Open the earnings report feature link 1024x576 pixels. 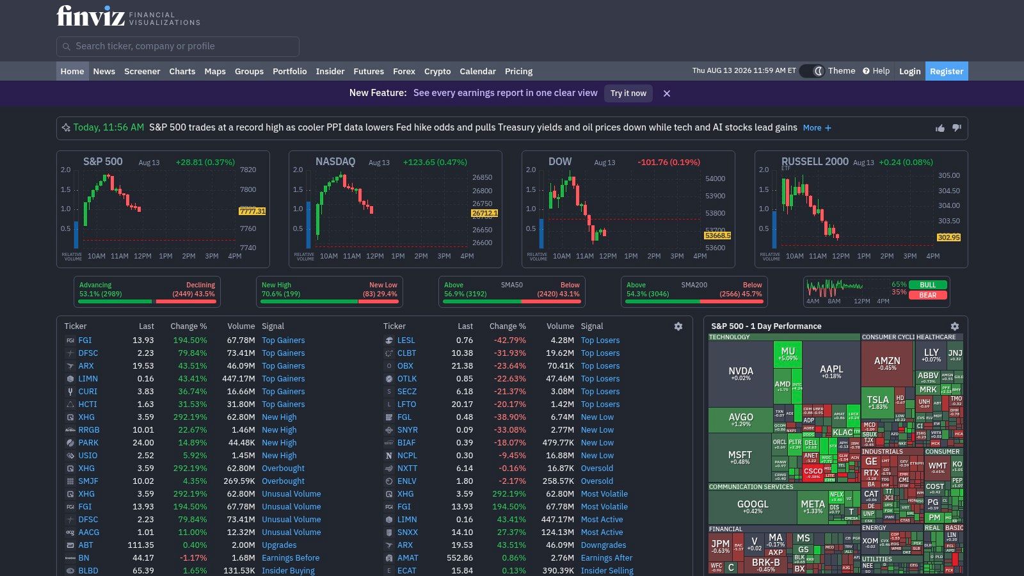tap(506, 93)
